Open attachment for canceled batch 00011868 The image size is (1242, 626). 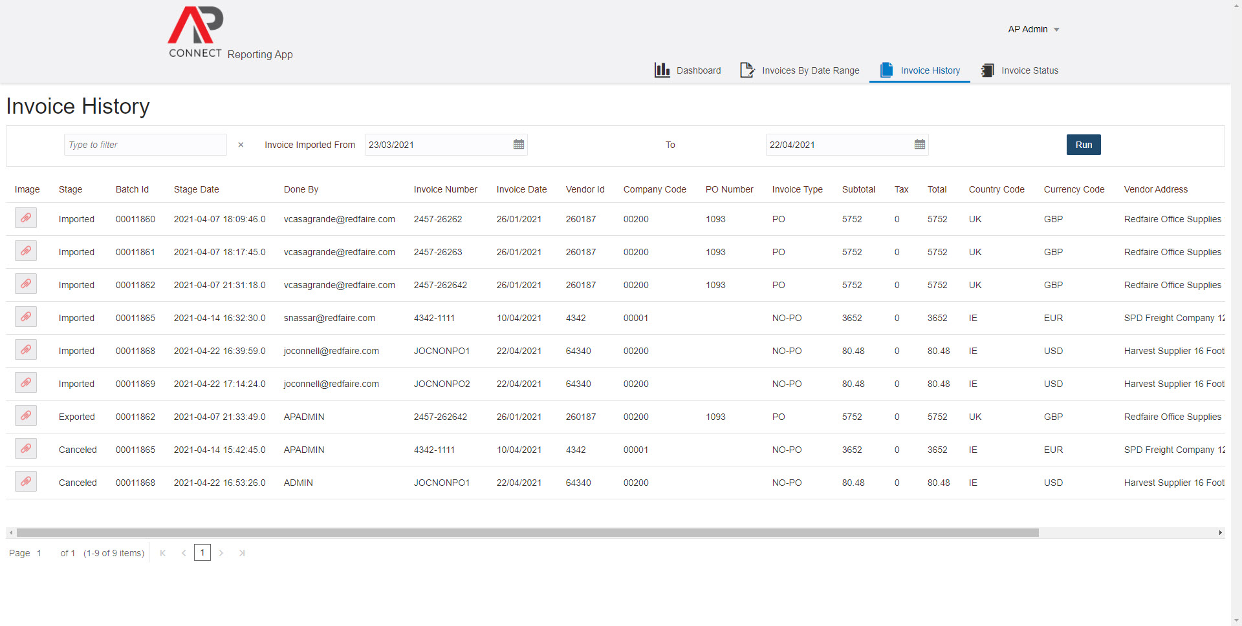click(x=26, y=482)
